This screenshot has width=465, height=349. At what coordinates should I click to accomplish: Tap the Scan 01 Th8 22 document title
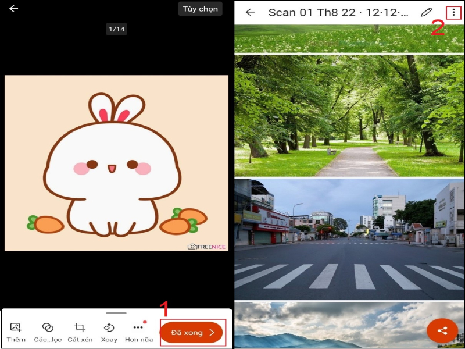click(338, 12)
